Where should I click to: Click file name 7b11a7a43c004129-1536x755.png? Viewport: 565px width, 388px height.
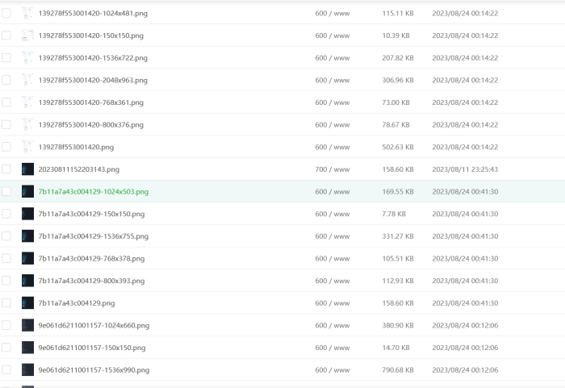(93, 236)
